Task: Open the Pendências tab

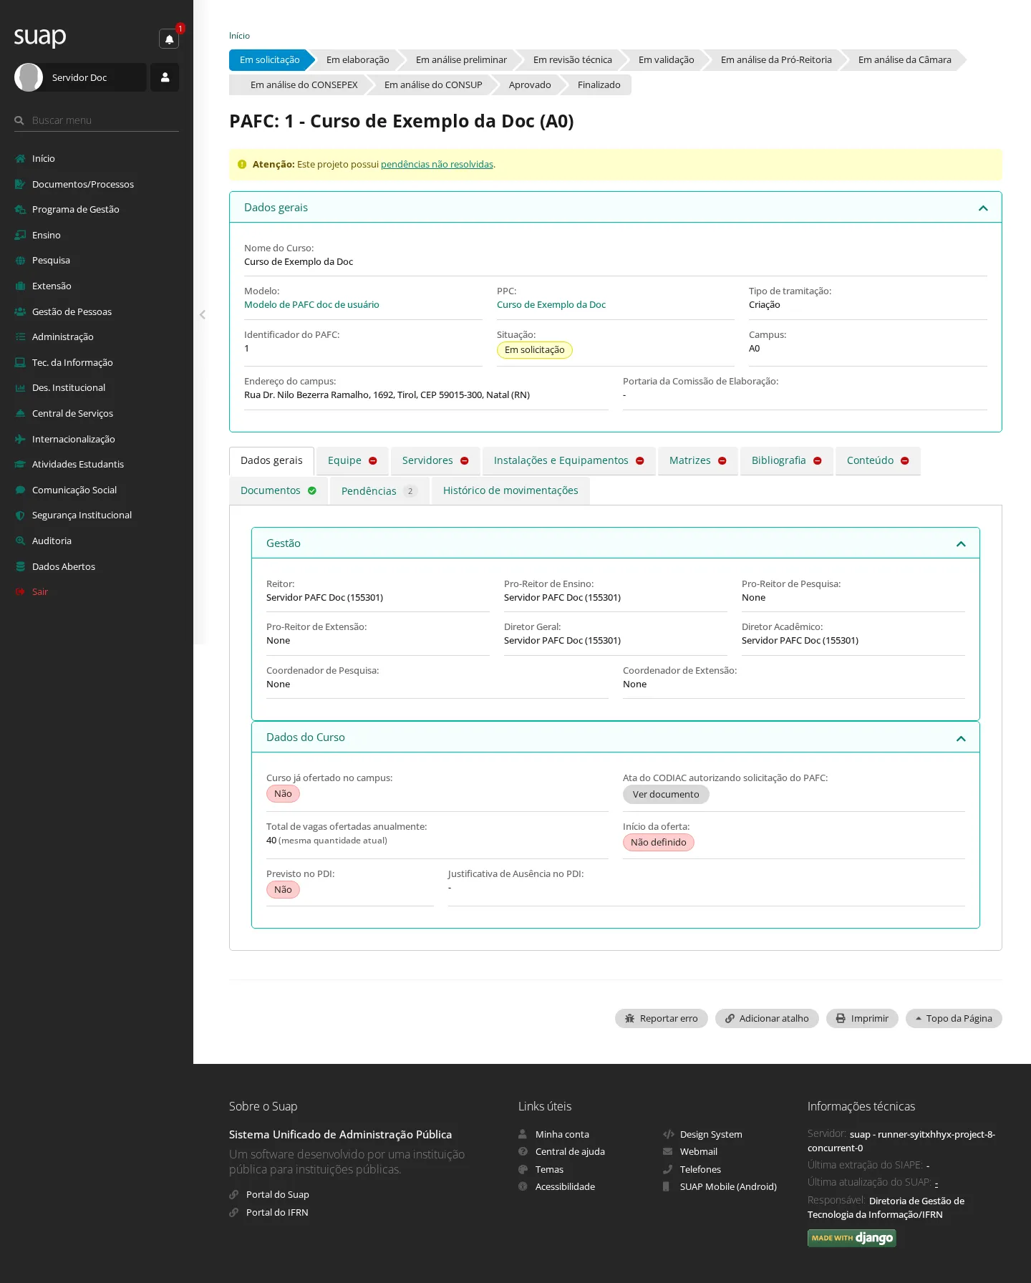Action: (x=379, y=491)
